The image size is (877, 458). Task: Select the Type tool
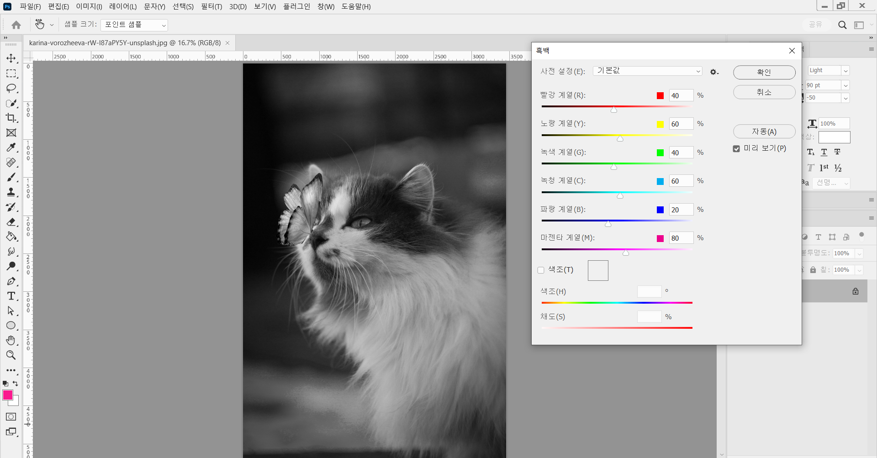[x=11, y=296]
